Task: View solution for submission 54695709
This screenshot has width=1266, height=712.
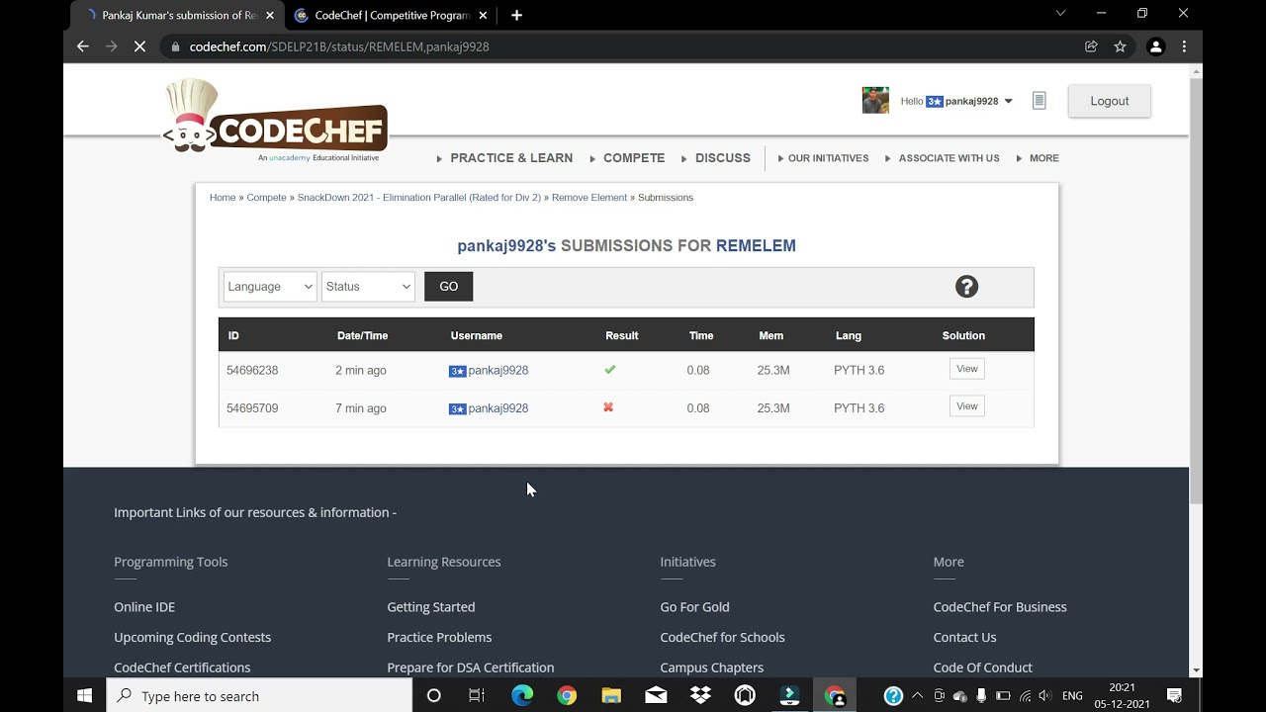Action: coord(966,406)
